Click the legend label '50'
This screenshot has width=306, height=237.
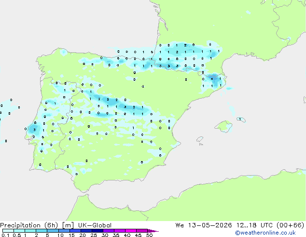click(149, 235)
